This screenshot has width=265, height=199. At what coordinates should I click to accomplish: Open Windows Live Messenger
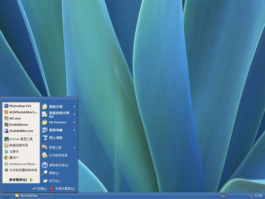[x=21, y=164]
